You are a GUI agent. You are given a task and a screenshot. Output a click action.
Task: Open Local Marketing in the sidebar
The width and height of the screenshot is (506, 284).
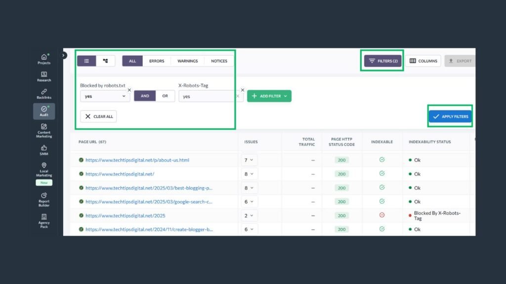coord(44,170)
